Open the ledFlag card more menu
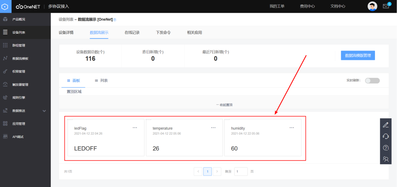Image resolution: width=397 pixels, height=187 pixels. [135, 128]
